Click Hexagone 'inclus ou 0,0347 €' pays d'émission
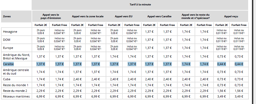The width and height of the screenshot is (256, 104). click(x=59, y=32)
